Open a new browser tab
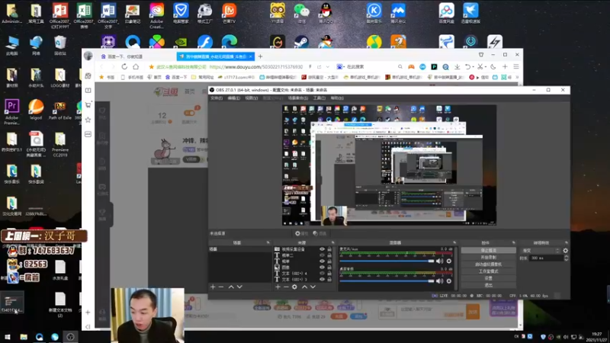The image size is (610, 343). click(x=260, y=56)
